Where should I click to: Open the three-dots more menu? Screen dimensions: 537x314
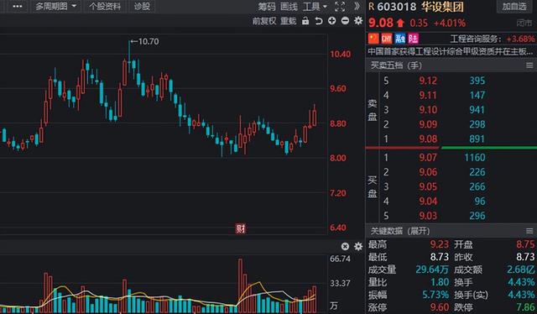17,6
